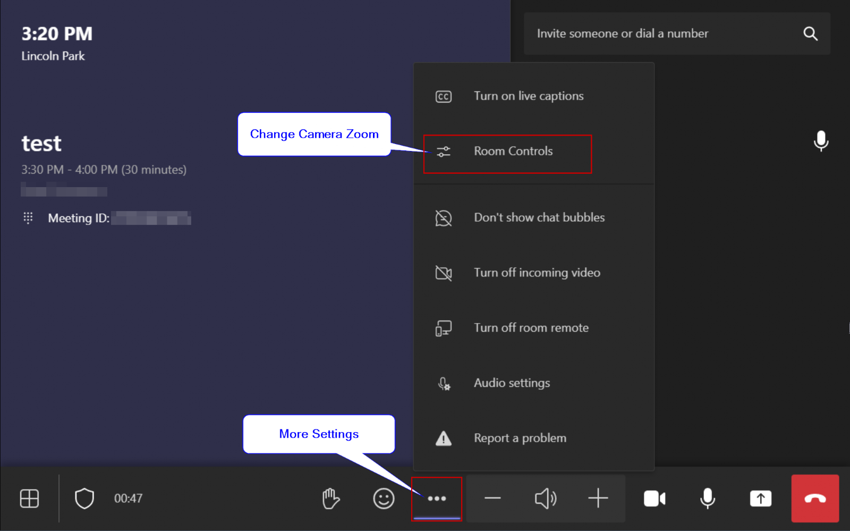
Task: Toggle the participant microphone in right panel
Action: [x=821, y=141]
